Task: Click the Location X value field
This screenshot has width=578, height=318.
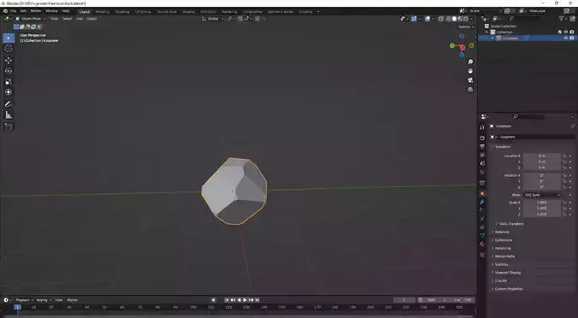Action: (x=541, y=156)
